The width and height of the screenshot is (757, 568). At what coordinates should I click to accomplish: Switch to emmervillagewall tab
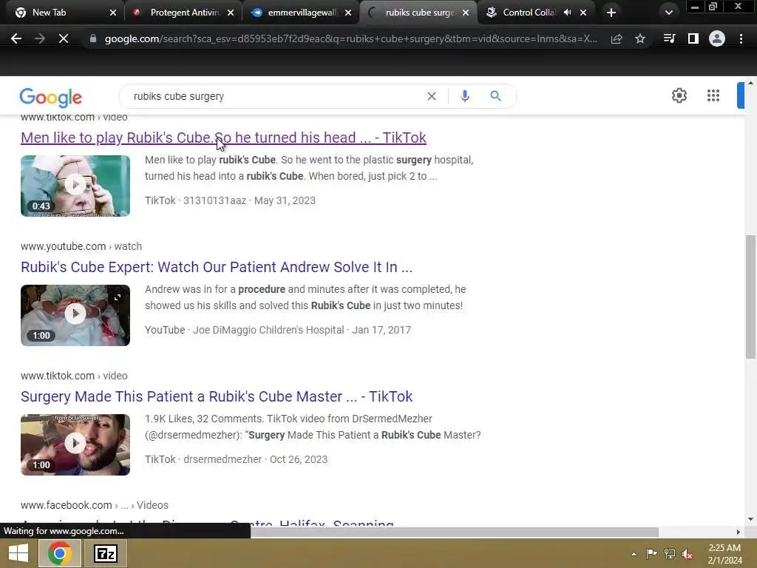coord(303,13)
